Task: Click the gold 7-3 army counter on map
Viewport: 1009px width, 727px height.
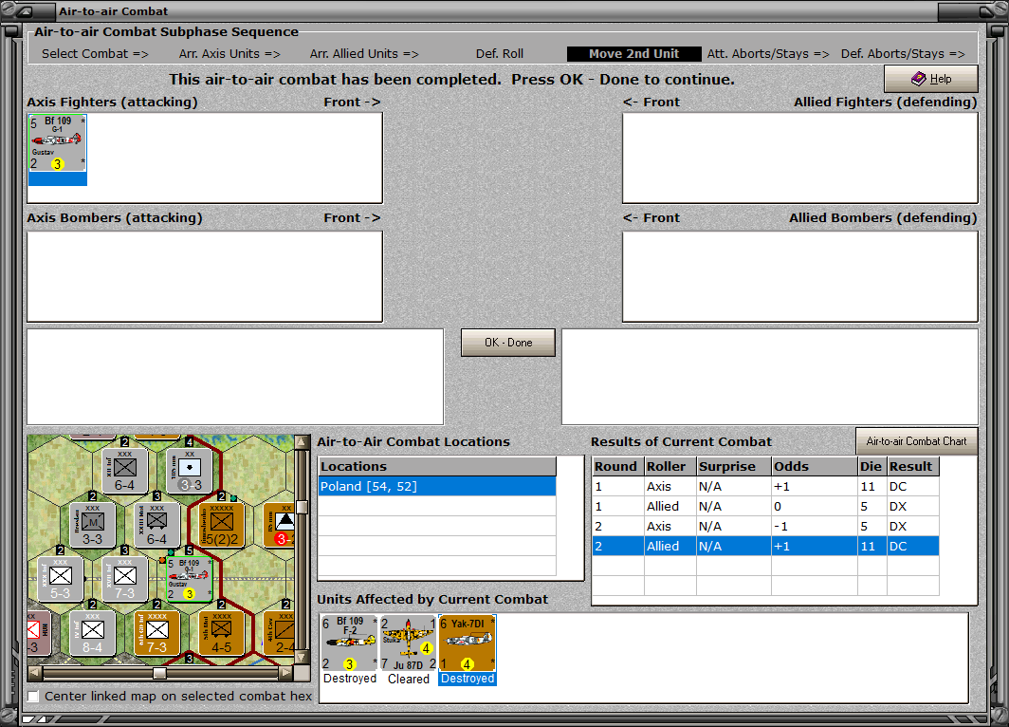Action: 157,633
